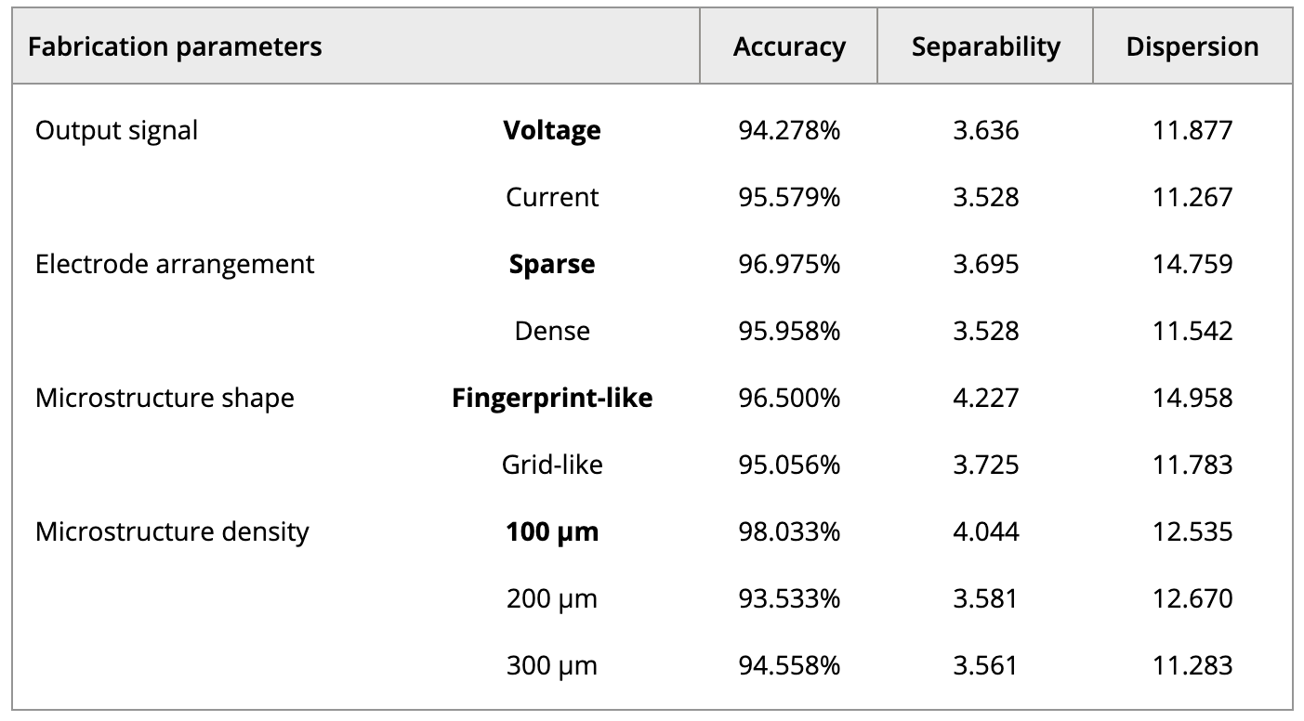Select the Microstructure density row label
Screen dimensions: 1304x721
[172, 531]
